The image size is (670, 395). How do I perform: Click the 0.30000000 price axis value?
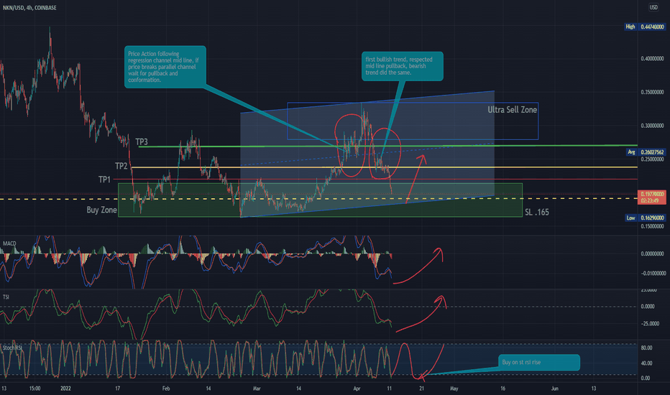point(652,126)
